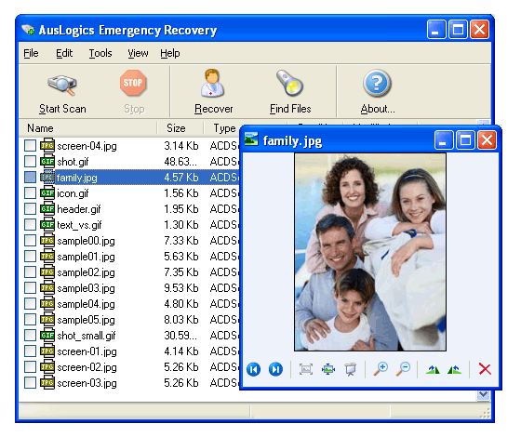Viewport: 521px width, 437px height.
Task: Select the sample04.jpg file name
Action: (86, 304)
